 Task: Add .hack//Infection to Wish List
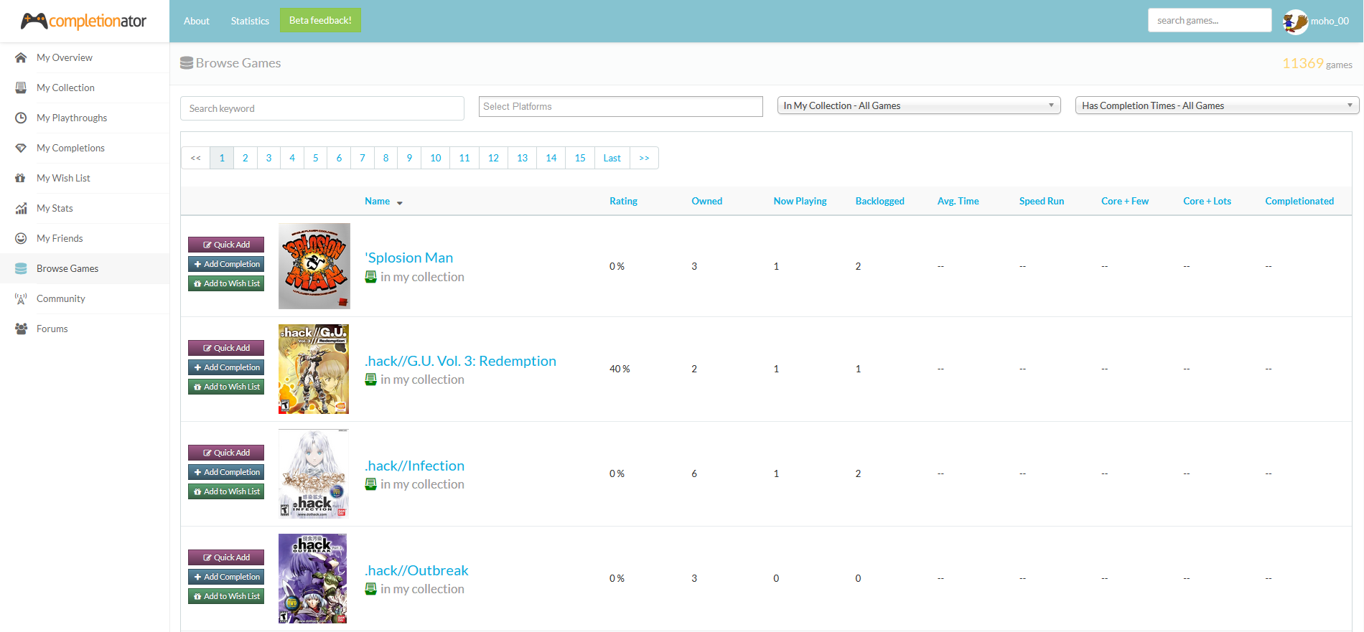[x=226, y=491]
